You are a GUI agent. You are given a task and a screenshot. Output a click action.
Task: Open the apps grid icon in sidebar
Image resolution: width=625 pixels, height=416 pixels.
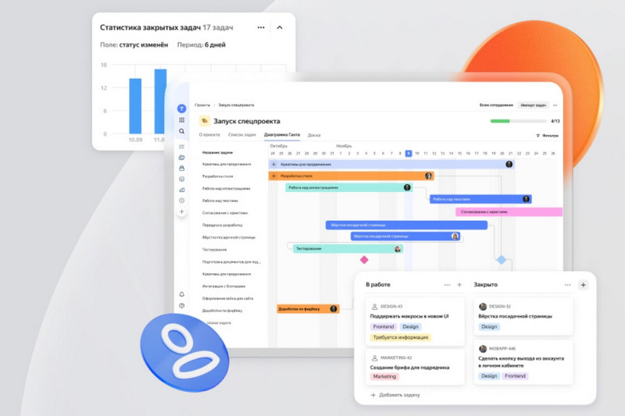click(x=181, y=120)
